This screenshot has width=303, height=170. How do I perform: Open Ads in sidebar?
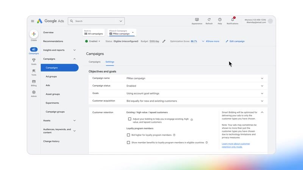click(48, 85)
